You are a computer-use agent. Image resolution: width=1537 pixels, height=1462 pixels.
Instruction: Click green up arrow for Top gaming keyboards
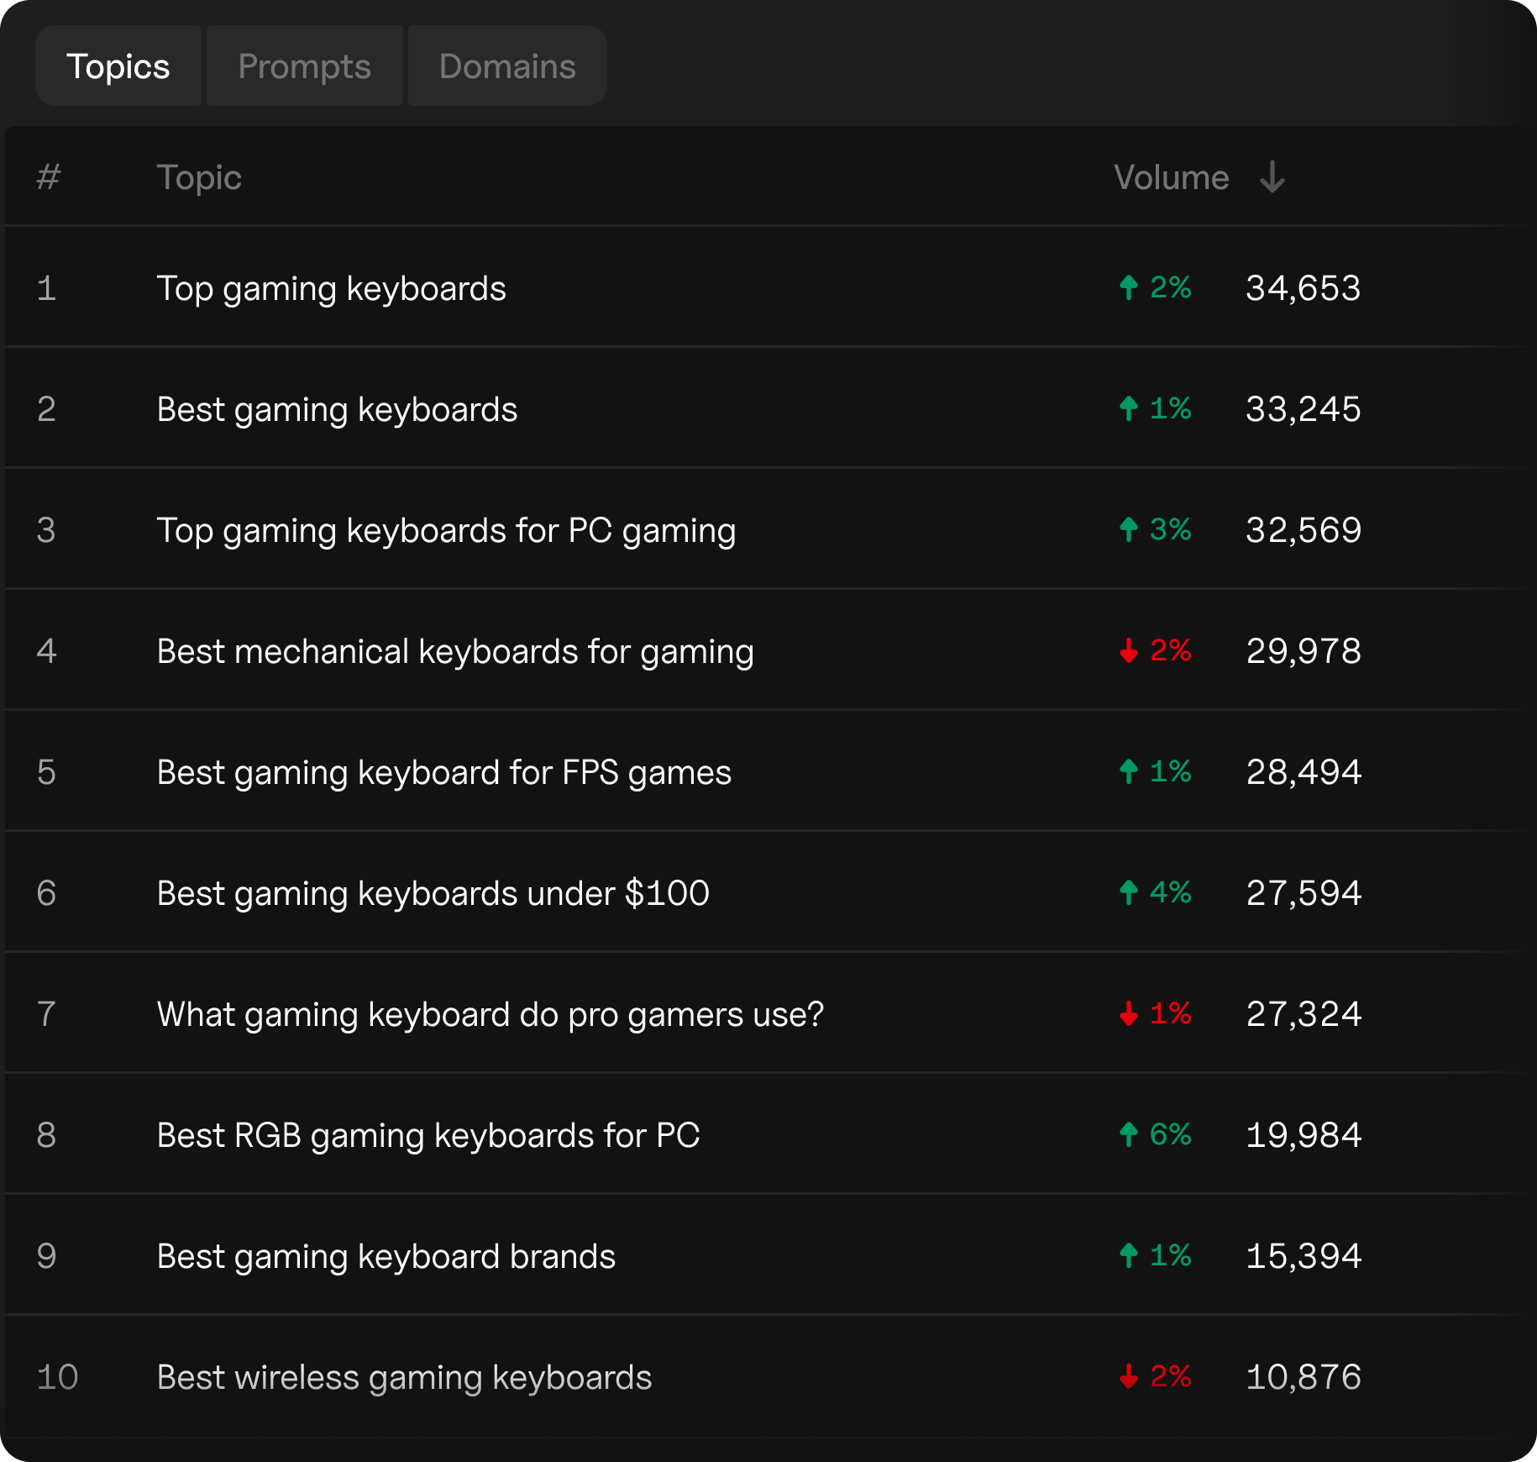click(1129, 288)
